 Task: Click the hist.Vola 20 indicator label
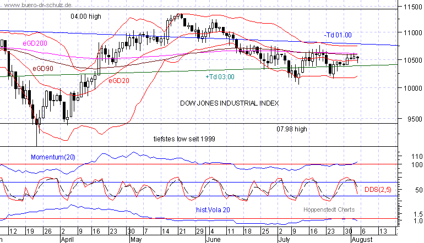click(x=213, y=210)
